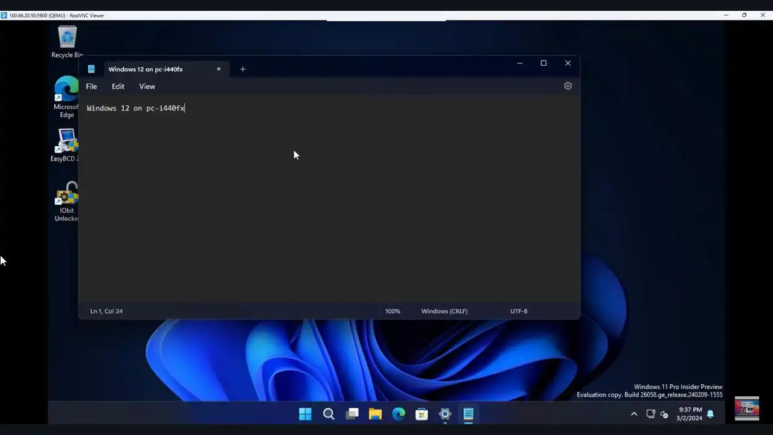The height and width of the screenshot is (435, 773).
Task: Click the Notepad app icon in title bar
Action: (91, 69)
